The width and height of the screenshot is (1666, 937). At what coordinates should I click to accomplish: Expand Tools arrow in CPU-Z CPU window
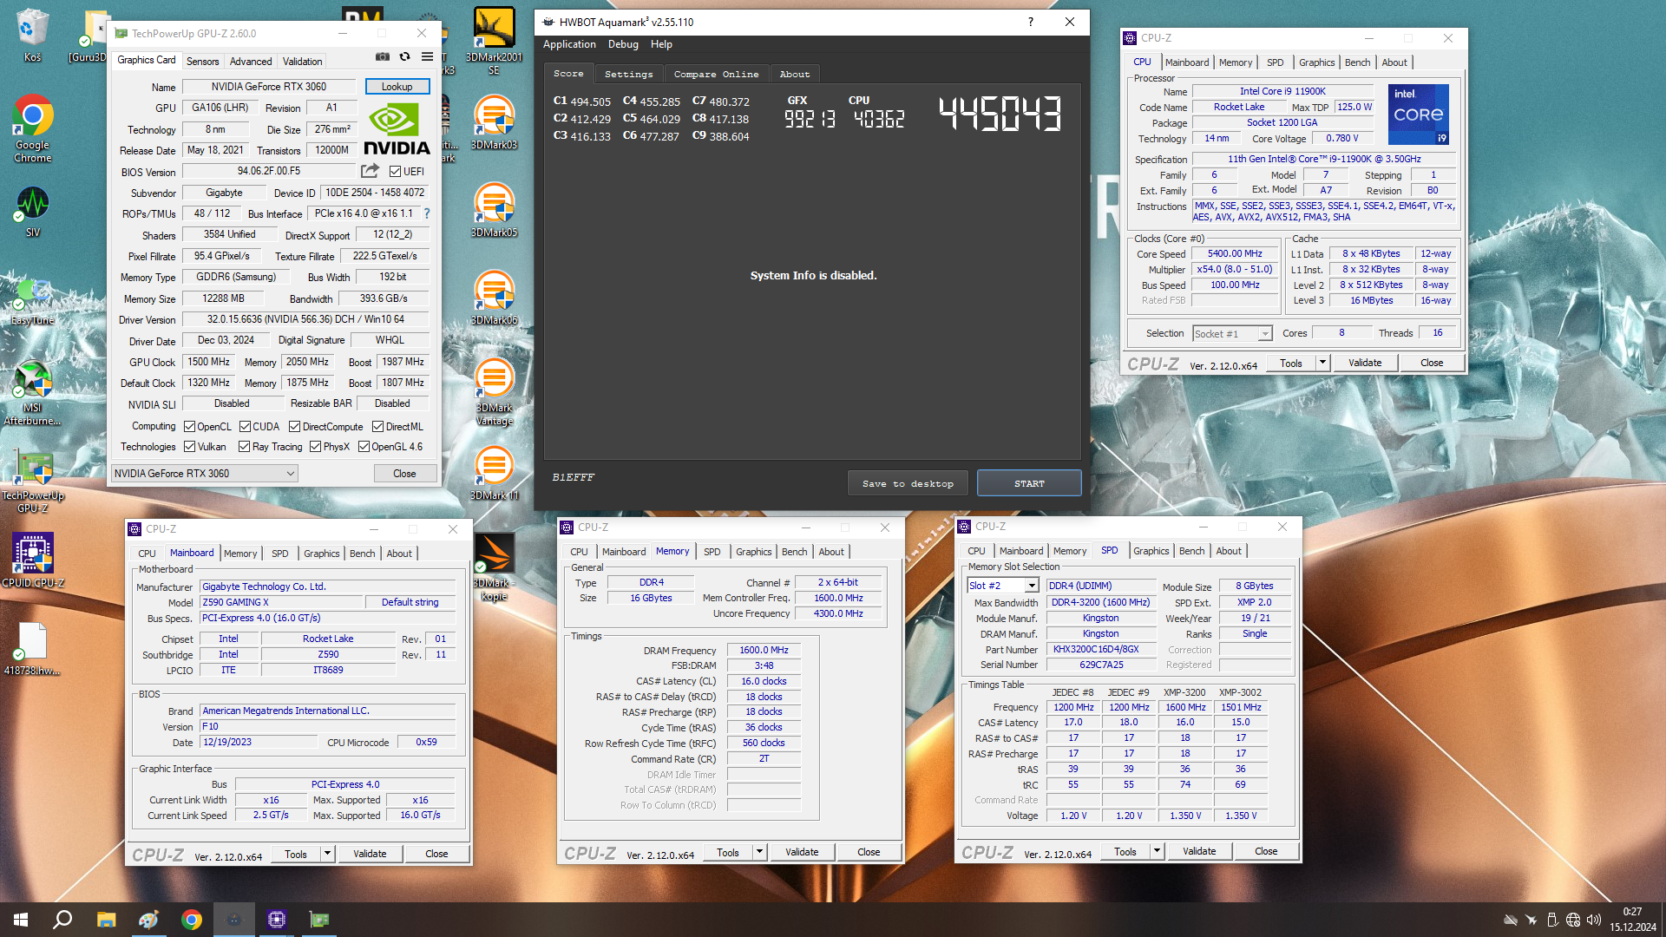[1322, 363]
